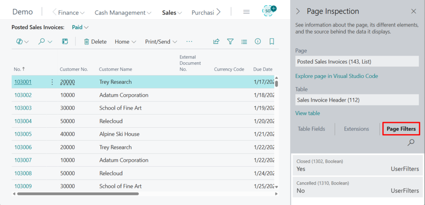Click the Share icon in the toolbar
The height and width of the screenshot is (205, 425).
click(x=216, y=41)
